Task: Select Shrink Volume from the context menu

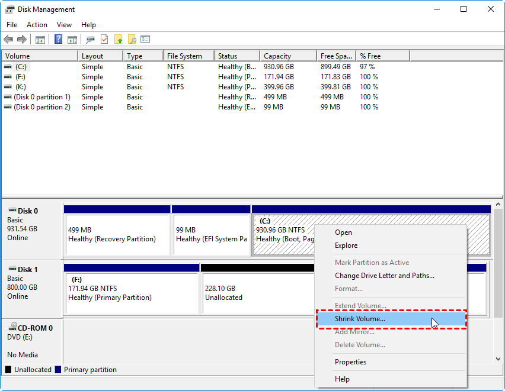Action: [360, 319]
